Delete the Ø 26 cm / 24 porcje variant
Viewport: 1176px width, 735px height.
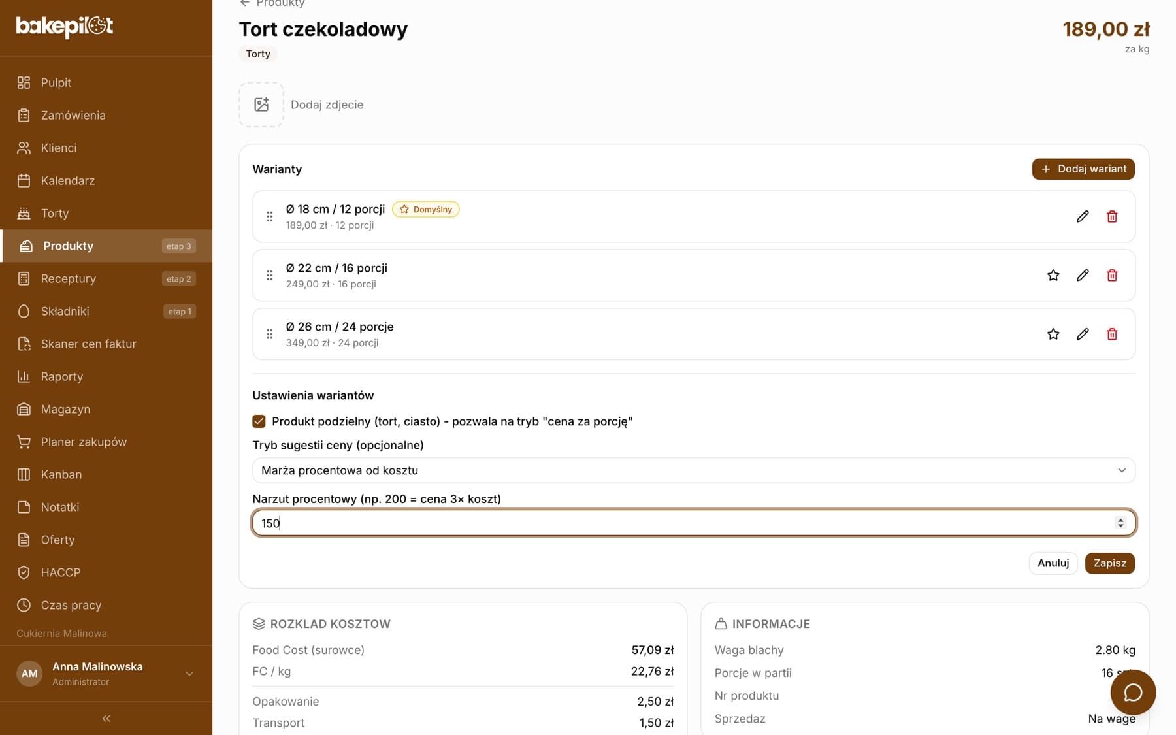(1112, 334)
